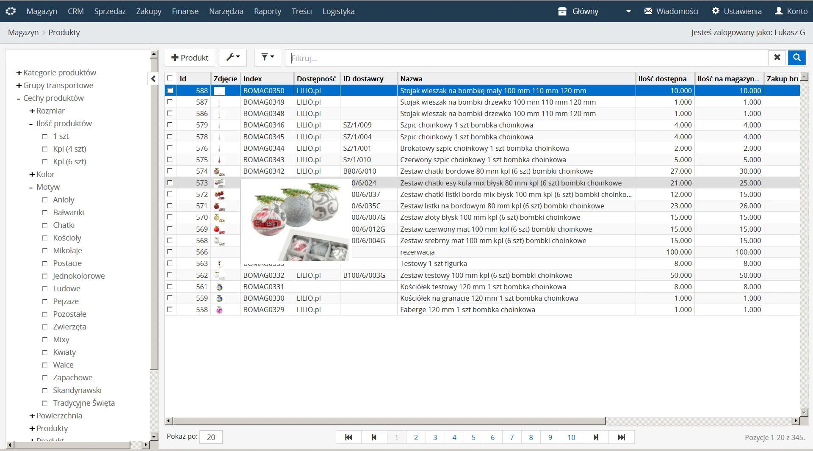813x451 pixels.
Task: Click the Pokaż po rows-per-page field
Action: (211, 437)
